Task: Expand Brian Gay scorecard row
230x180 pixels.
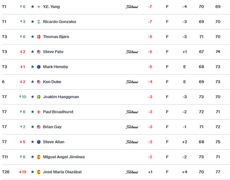Action: coord(115,127)
